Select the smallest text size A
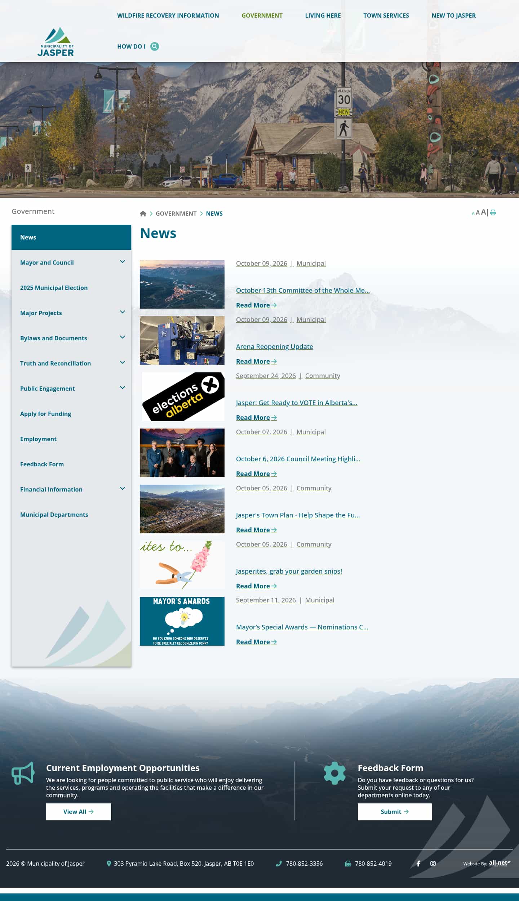519x901 pixels. [473, 213]
